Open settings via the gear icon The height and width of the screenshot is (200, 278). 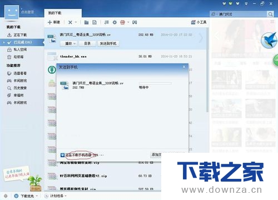[115, 22]
